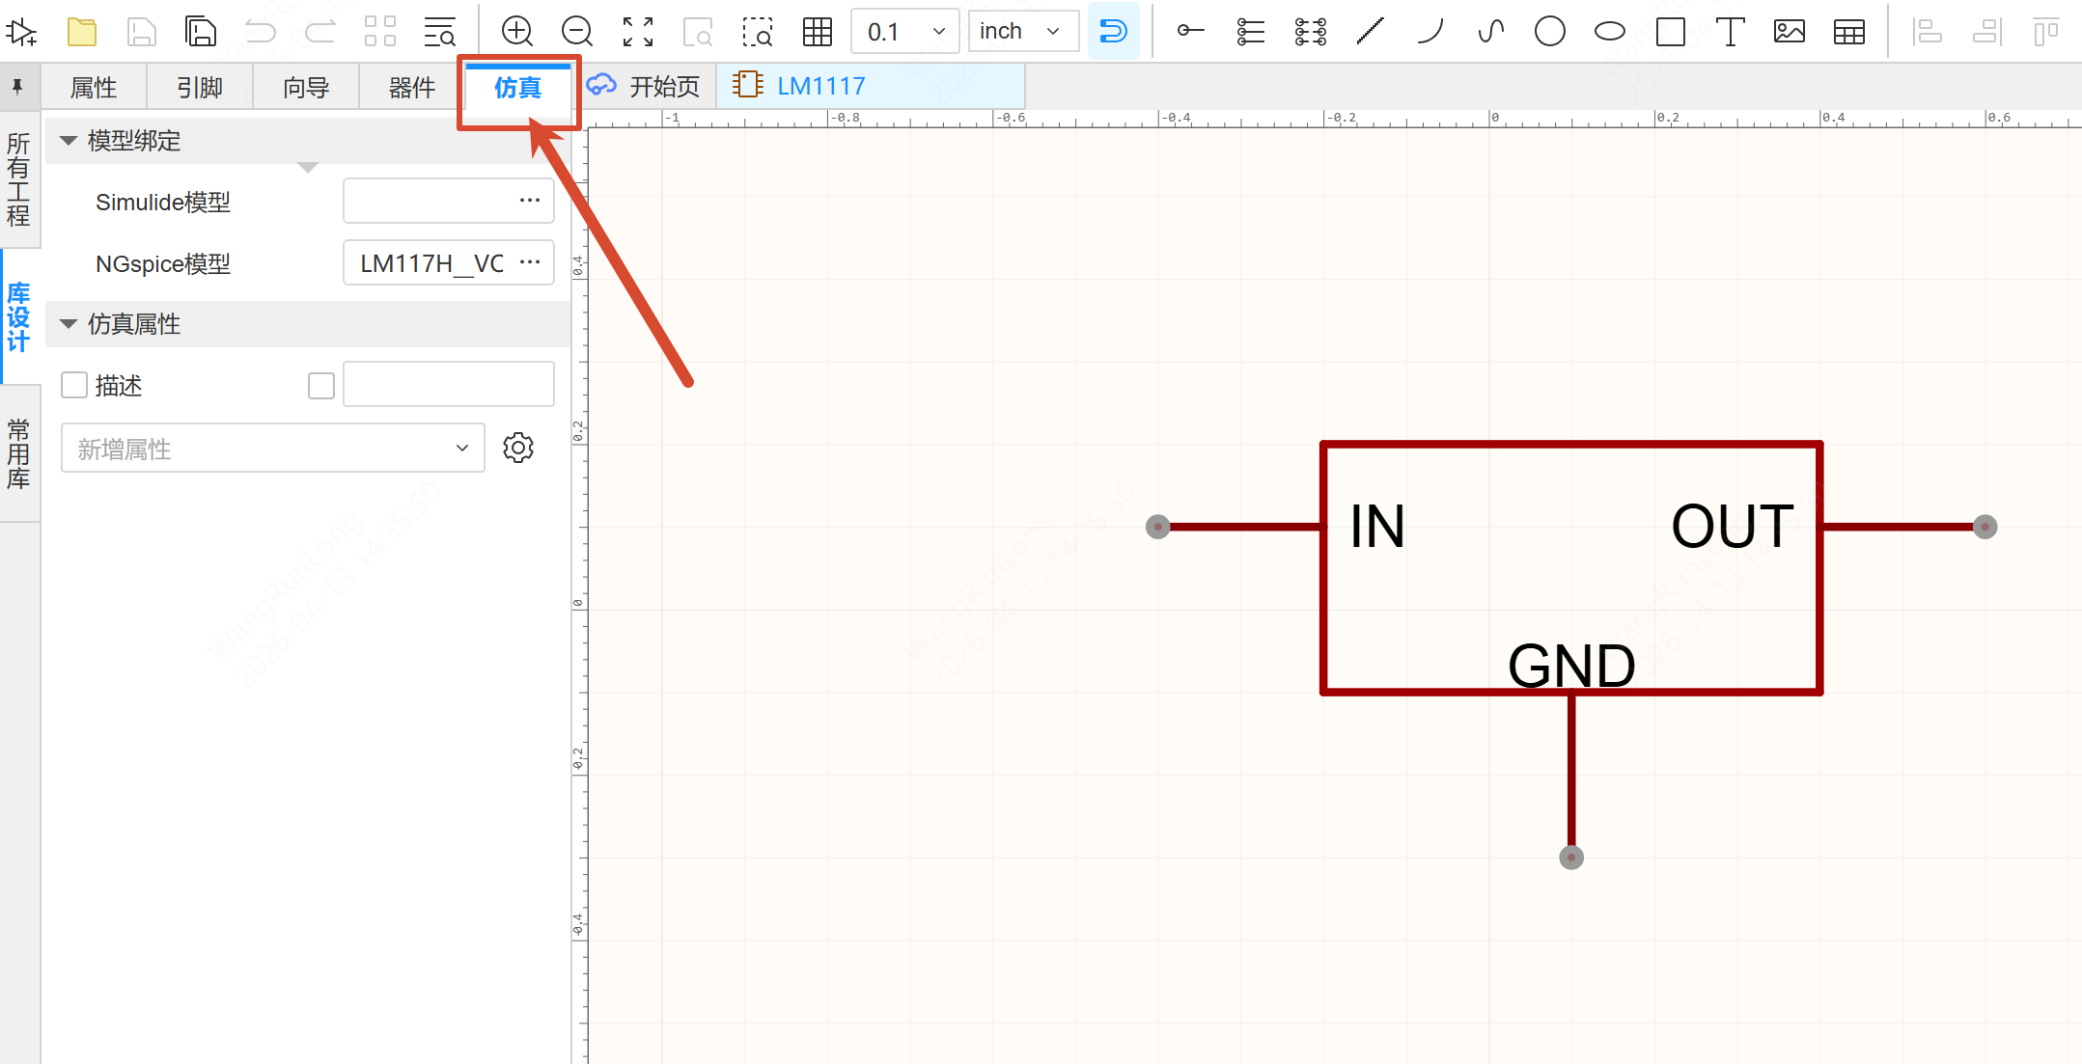Screen dimensions: 2082x1064
Task: Switch to the 引脚 tab
Action: (x=200, y=88)
